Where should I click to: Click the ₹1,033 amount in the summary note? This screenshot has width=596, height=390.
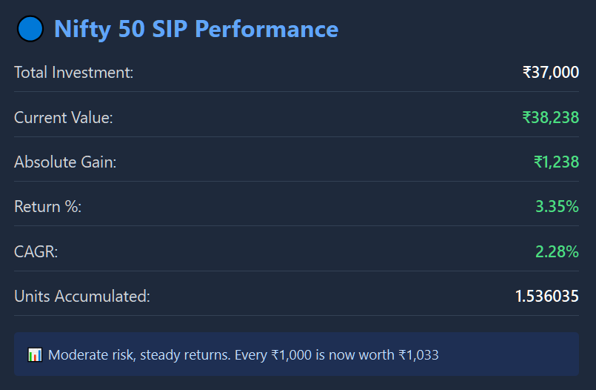coord(418,355)
